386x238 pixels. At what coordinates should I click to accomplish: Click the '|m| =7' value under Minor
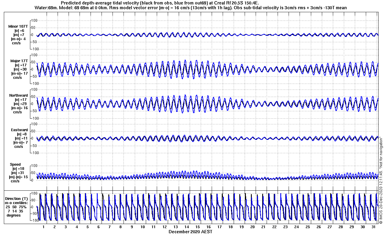(x=20, y=35)
